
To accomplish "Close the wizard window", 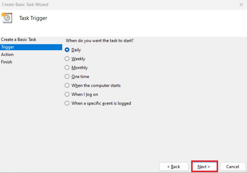I will pos(241,5).
